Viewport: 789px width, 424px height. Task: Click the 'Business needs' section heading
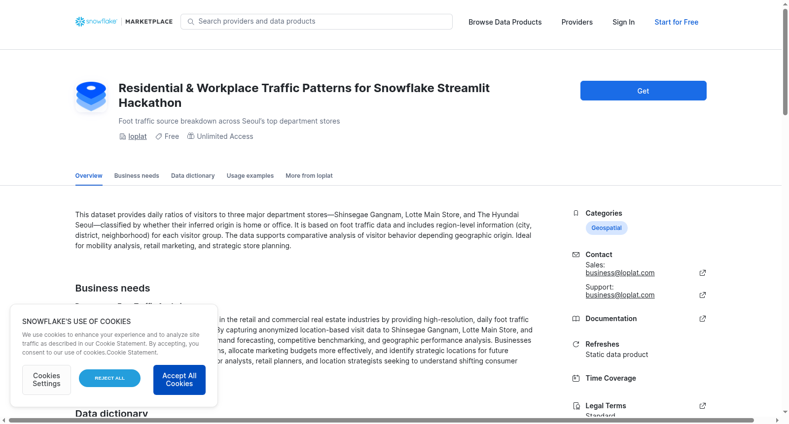[112, 288]
